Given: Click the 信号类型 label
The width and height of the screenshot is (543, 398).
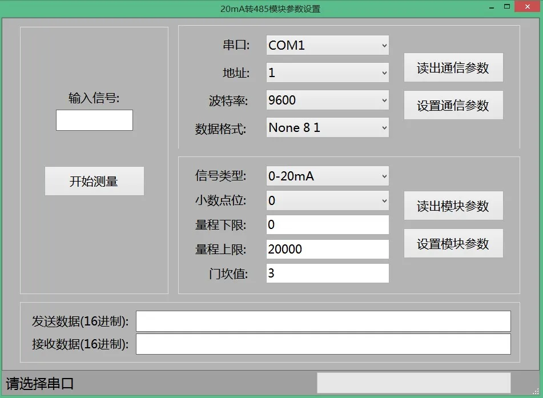Looking at the screenshot, I should [x=220, y=176].
